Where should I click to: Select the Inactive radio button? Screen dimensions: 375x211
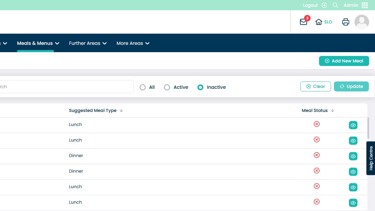pos(200,87)
